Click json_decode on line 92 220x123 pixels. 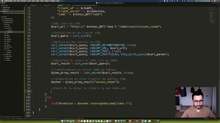(92, 73)
